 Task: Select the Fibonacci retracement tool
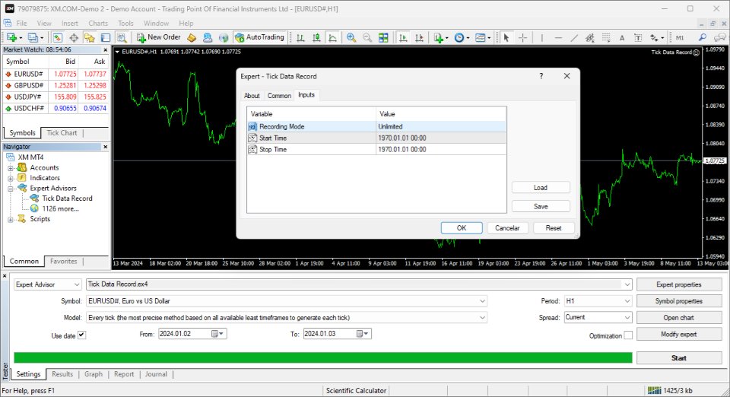click(606, 38)
